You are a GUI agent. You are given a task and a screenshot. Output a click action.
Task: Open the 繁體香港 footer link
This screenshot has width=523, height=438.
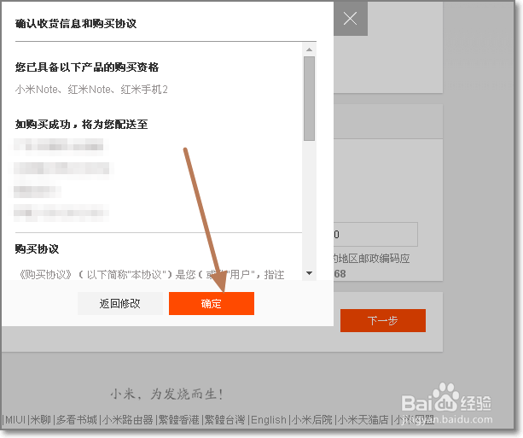pos(179,419)
